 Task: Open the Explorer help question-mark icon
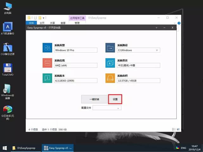pos(179,23)
